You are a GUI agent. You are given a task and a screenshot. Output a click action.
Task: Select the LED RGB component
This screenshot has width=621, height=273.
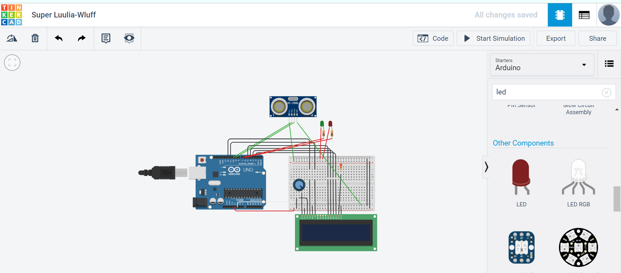[578, 177]
